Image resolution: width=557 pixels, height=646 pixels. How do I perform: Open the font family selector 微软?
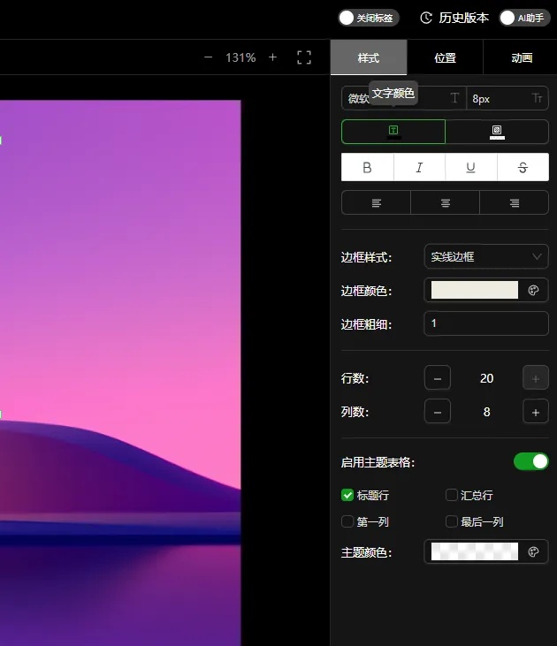point(404,98)
